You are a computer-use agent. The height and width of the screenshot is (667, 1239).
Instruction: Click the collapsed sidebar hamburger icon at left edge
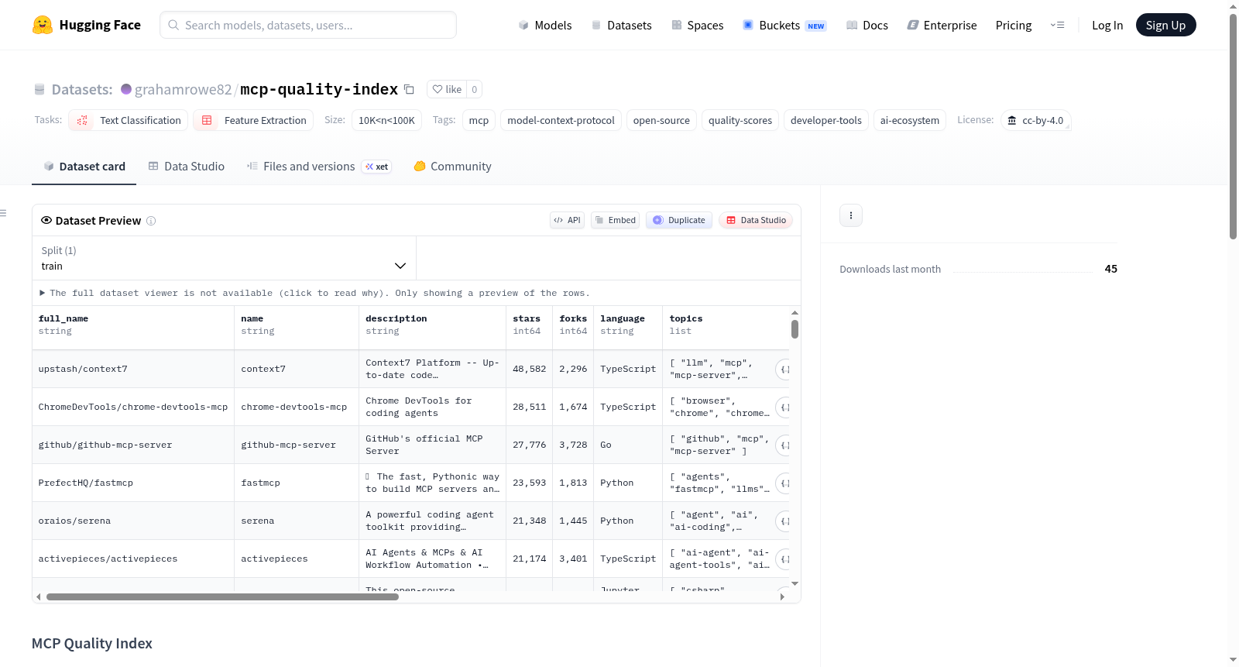3,213
